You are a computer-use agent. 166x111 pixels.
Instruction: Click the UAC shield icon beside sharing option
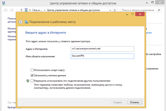coord(28,81)
